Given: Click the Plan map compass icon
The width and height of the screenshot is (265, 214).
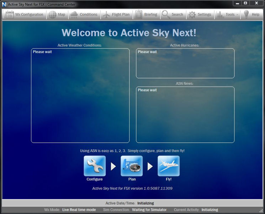Looking at the screenshot, I should (132, 166).
